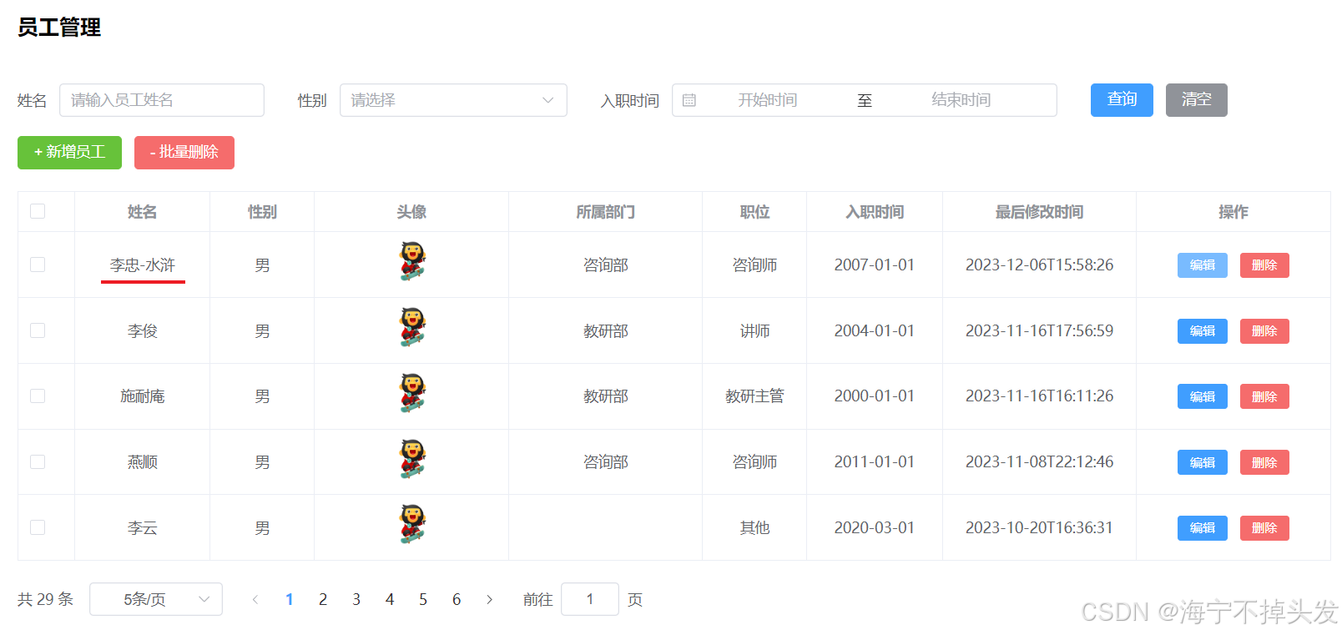Click the 开始时间 start date field
Image resolution: width=1342 pixels, height=635 pixels.
[x=767, y=100]
